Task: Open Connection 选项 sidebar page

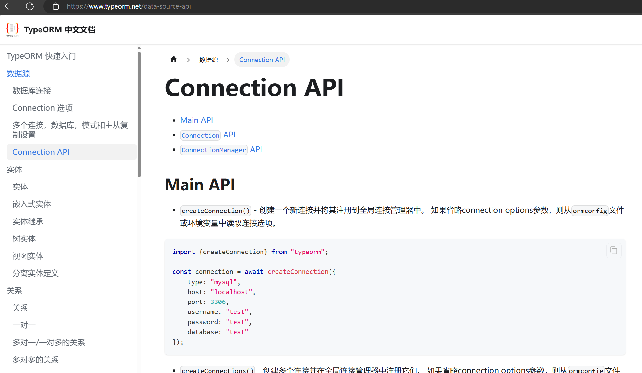Action: 42,108
